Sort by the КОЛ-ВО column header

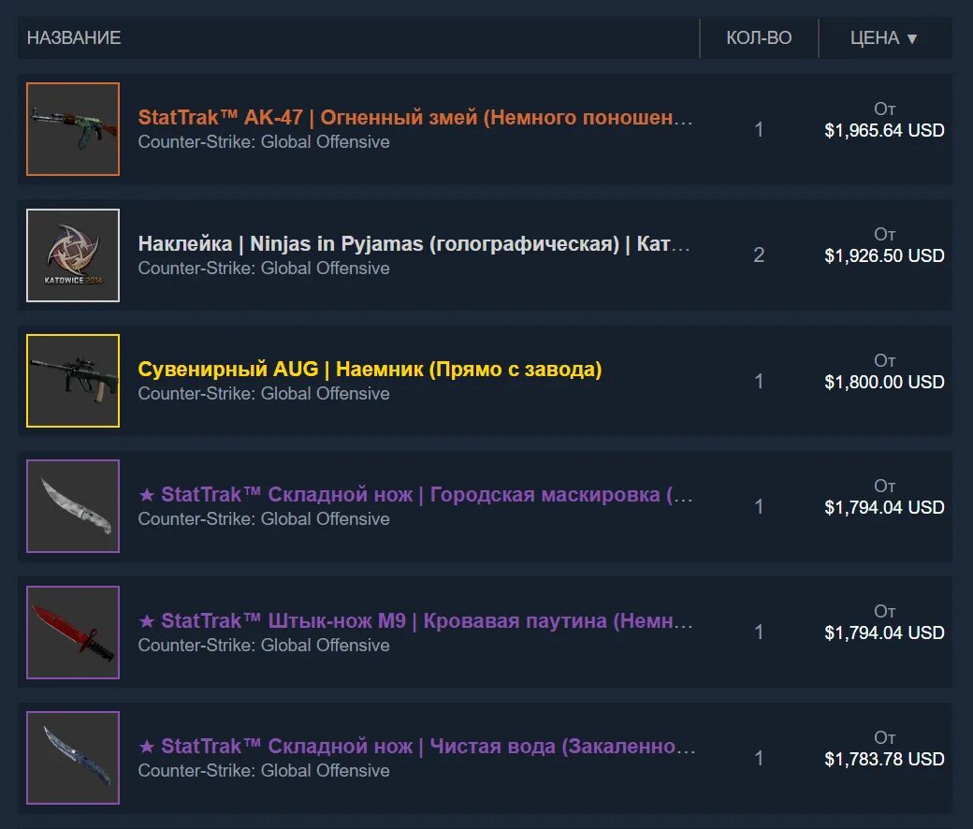[759, 37]
